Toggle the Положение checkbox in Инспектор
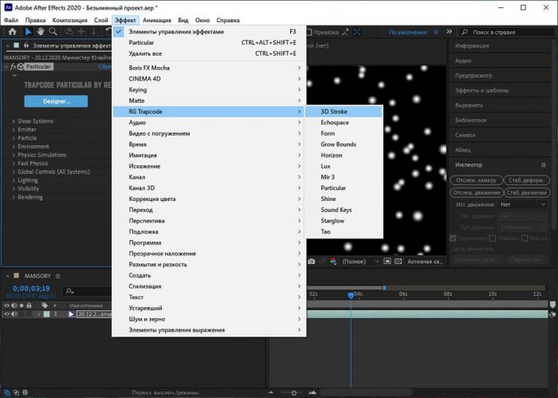 point(453,238)
